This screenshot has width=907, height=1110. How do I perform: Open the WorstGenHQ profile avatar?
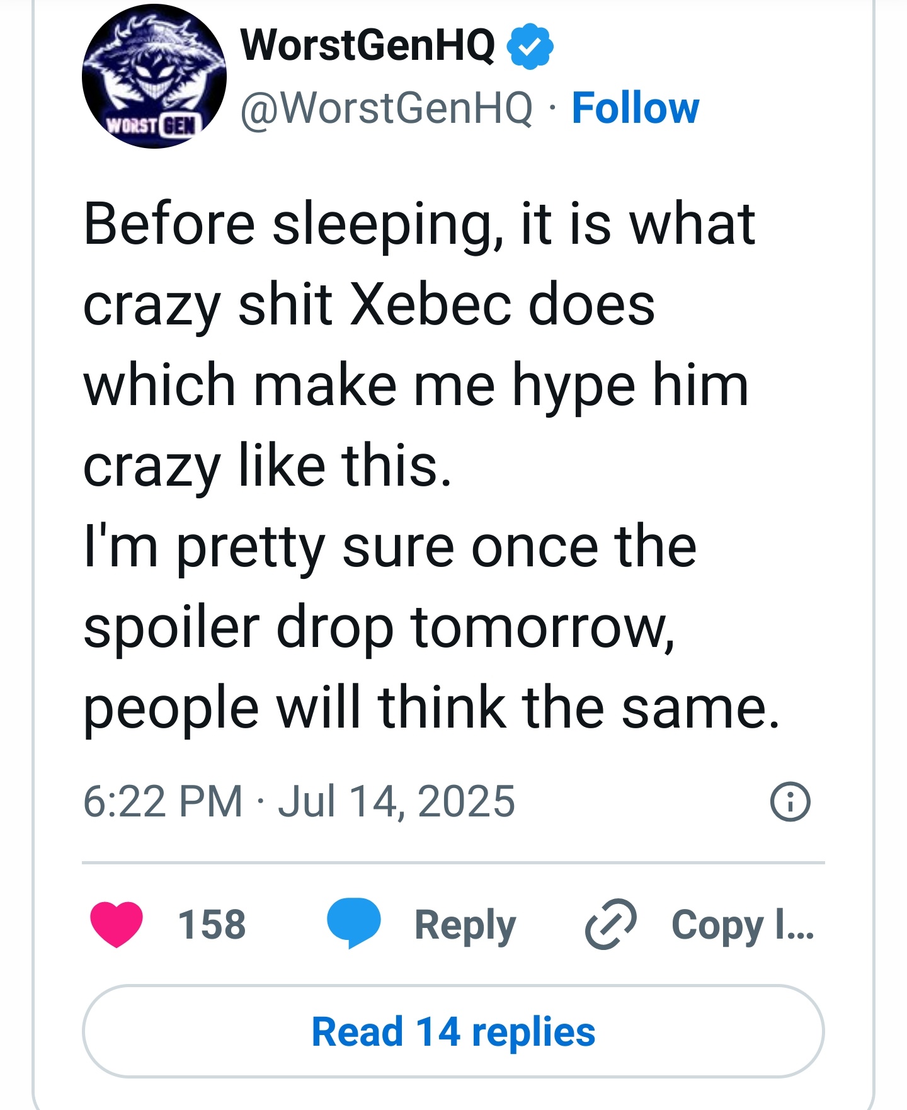(x=154, y=76)
